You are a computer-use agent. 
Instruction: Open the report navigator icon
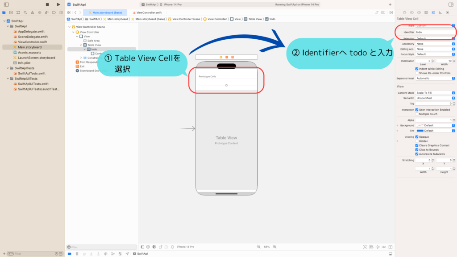pyautogui.click(x=61, y=12)
